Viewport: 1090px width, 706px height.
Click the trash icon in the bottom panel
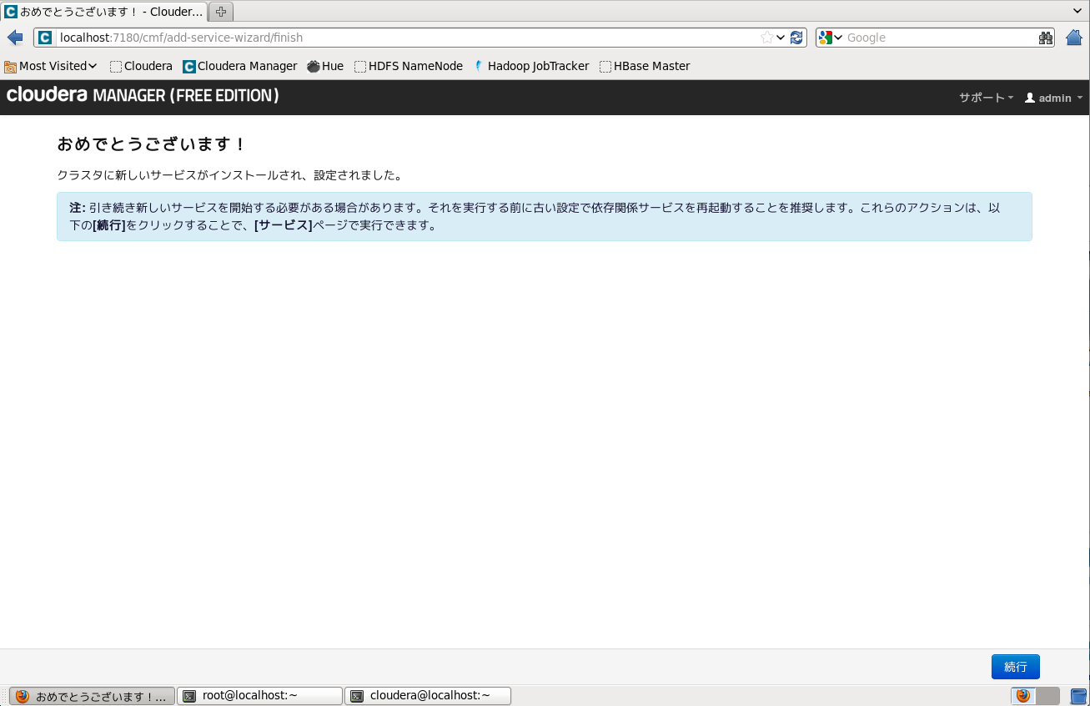pyautogui.click(x=1079, y=696)
